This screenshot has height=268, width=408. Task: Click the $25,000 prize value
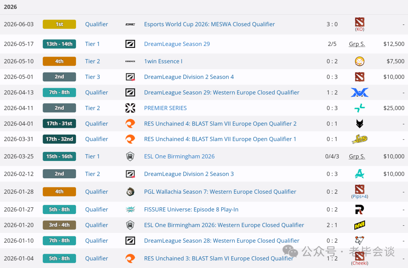coord(394,108)
